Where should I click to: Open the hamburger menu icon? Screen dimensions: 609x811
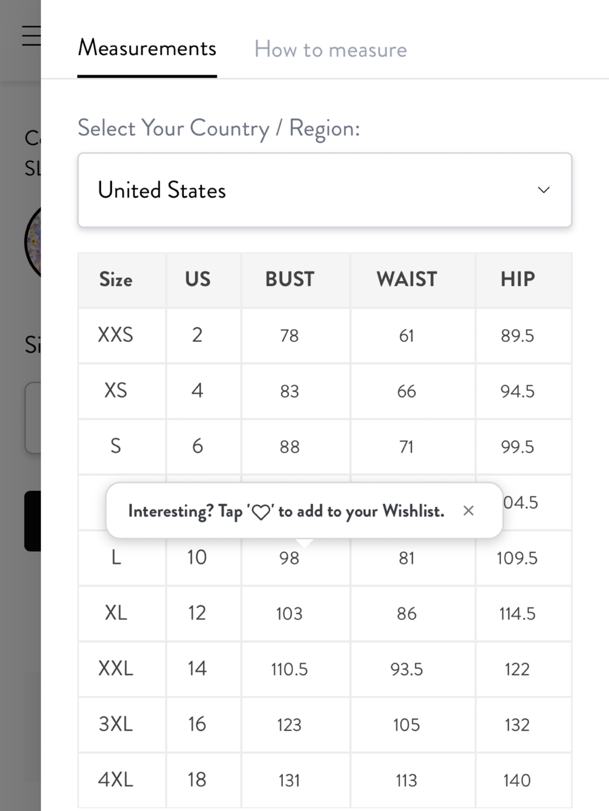point(31,36)
